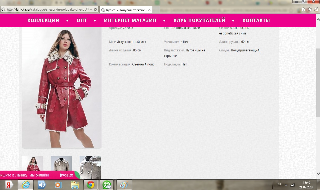Image resolution: width=320 pixels, height=190 pixels.
Task: Click the large red coat product photo
Action: (x=62, y=87)
